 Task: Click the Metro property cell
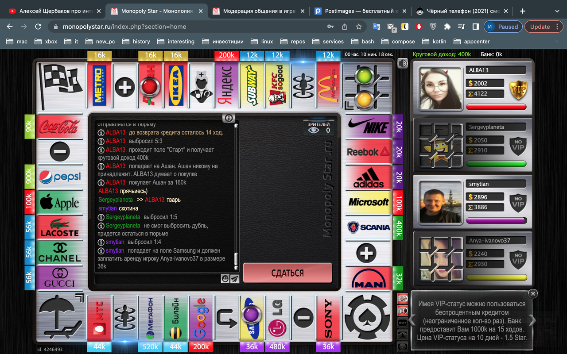click(x=100, y=85)
